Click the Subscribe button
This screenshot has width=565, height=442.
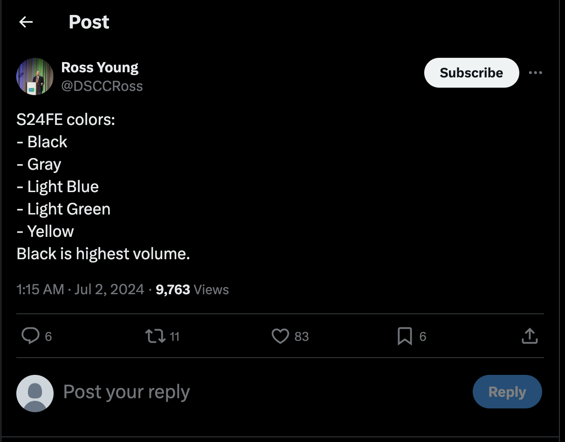pos(471,73)
